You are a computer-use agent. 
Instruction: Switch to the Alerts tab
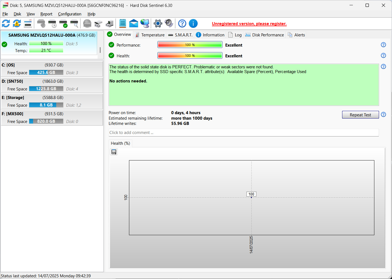point(296,35)
